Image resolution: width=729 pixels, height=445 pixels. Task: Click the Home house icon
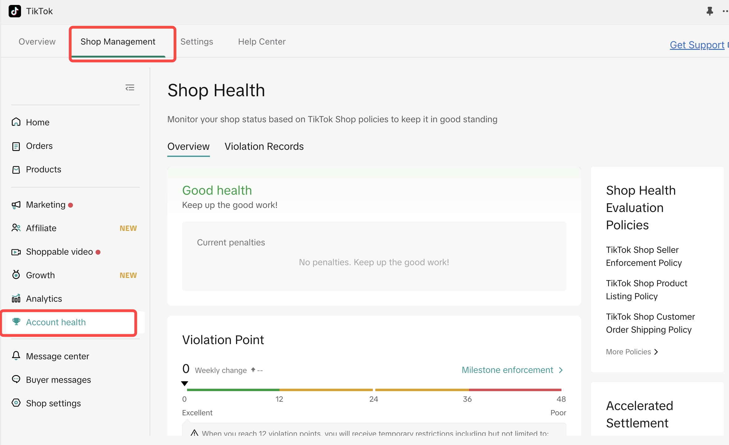click(x=16, y=122)
